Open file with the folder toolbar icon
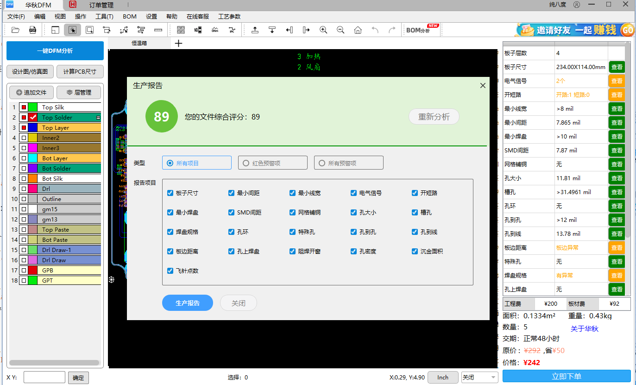Image resolution: width=636 pixels, height=385 pixels. 16,30
